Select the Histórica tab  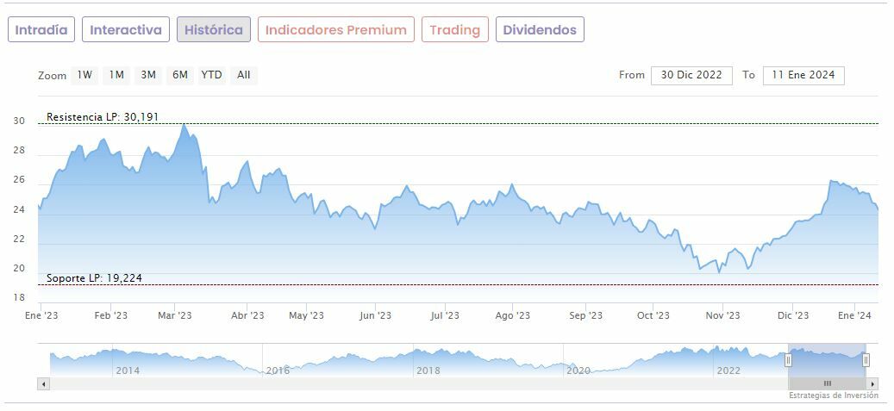(214, 29)
